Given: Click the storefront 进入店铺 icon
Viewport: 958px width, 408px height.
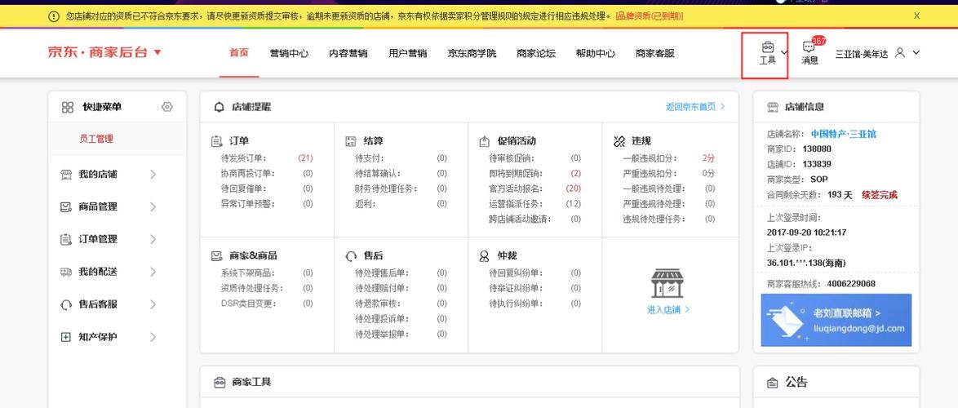Looking at the screenshot, I should tap(667, 283).
